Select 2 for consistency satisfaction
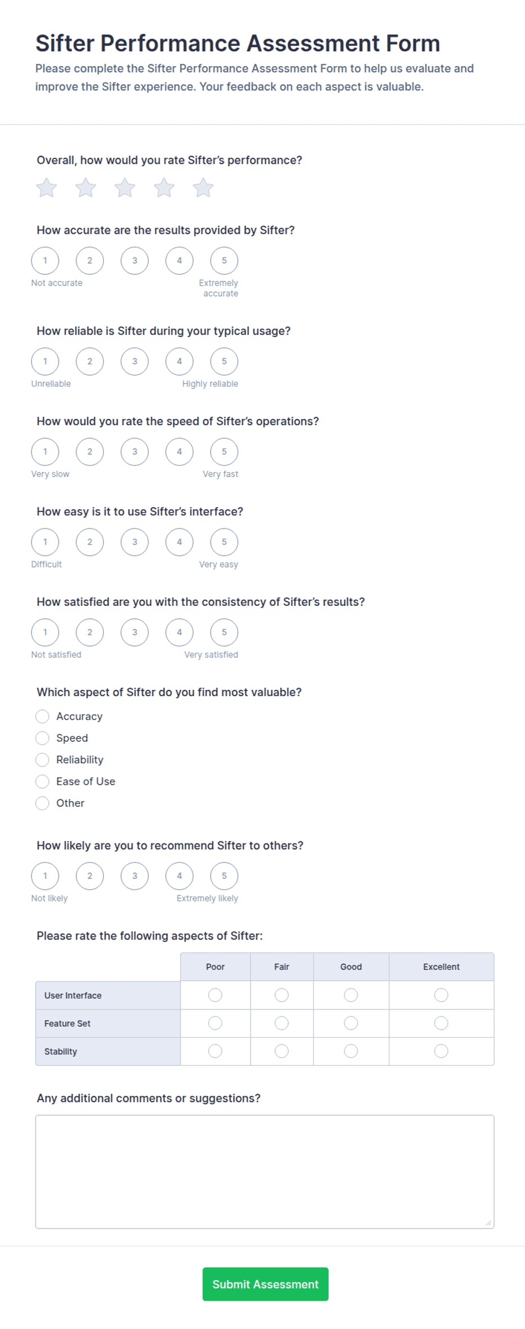525x1329 pixels. 90,632
